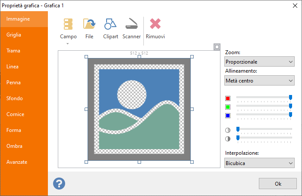Acquire an image via the Scanner icon
The width and height of the screenshot is (302, 196).
click(x=132, y=24)
